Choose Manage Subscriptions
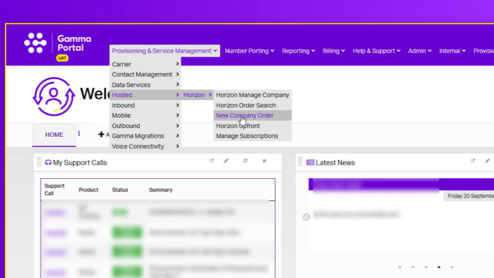The height and width of the screenshot is (278, 494). [x=253, y=136]
